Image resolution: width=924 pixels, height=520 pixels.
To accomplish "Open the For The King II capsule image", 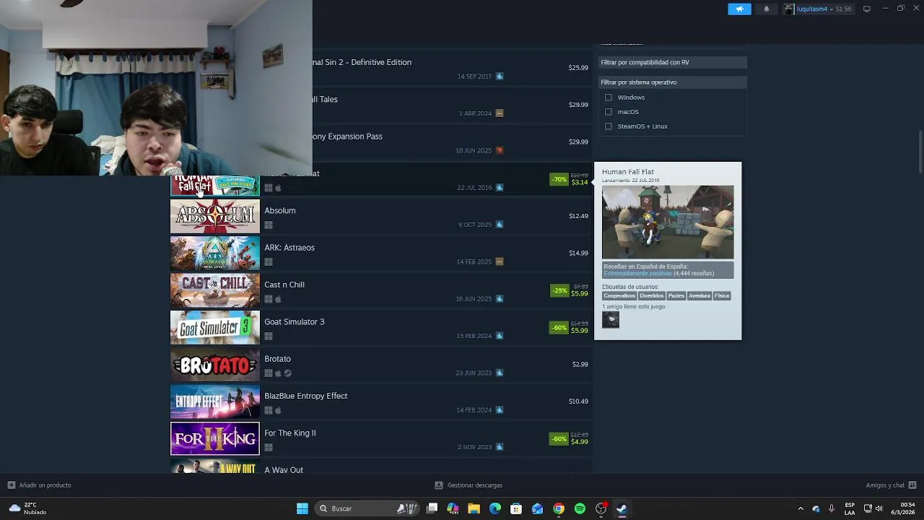I will pos(214,438).
